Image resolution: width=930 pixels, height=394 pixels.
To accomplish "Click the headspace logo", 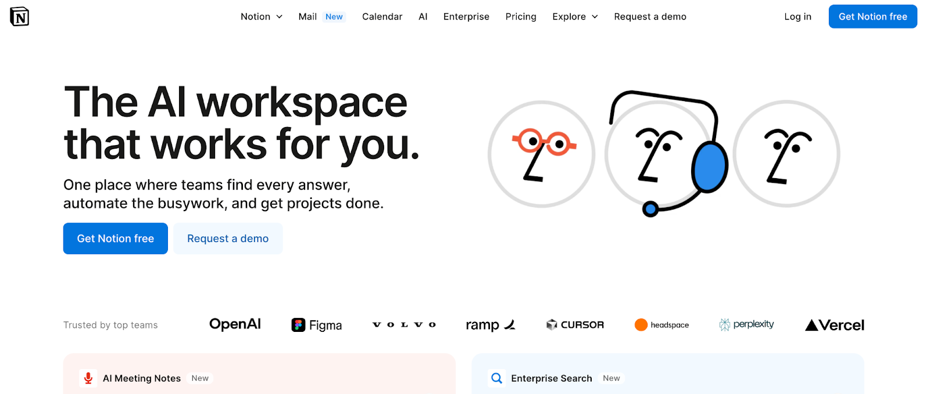I will tap(661, 325).
